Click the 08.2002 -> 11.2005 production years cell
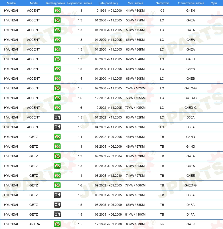Screen dimensions: 223x229 tap(108, 59)
